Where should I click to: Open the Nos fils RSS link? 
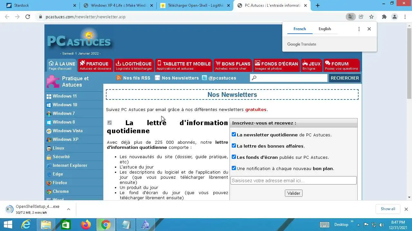pyautogui.click(x=136, y=78)
